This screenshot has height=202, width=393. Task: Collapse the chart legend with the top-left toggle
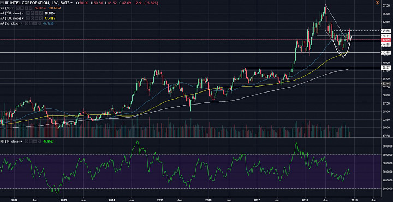2,3
